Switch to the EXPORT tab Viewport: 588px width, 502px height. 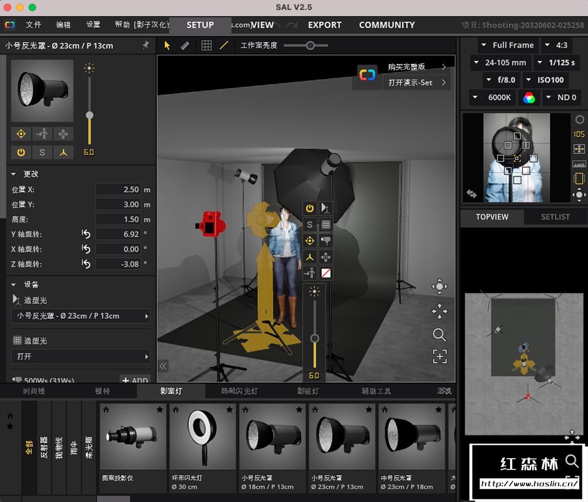click(x=324, y=25)
